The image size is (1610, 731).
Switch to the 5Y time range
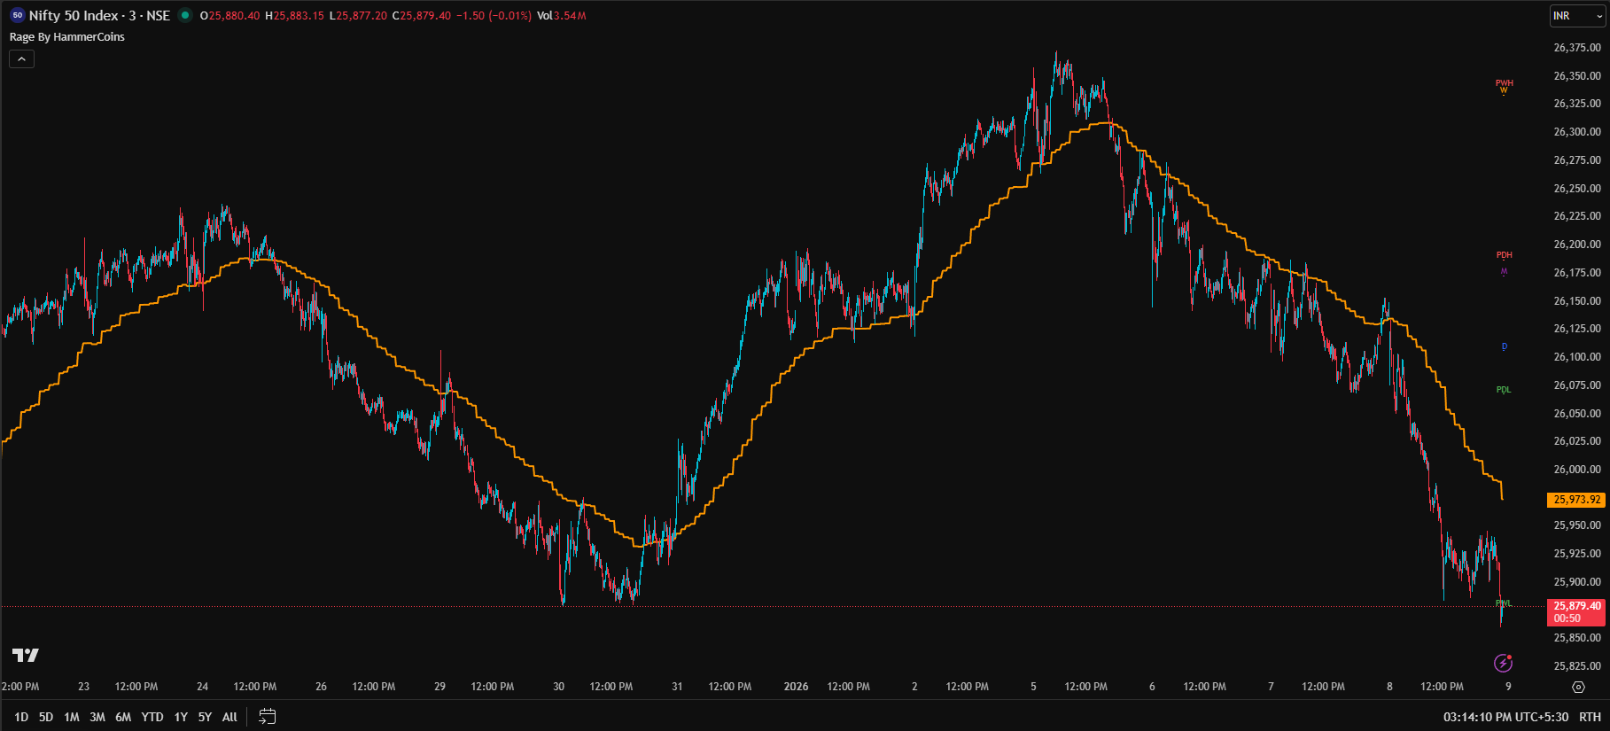coord(205,717)
